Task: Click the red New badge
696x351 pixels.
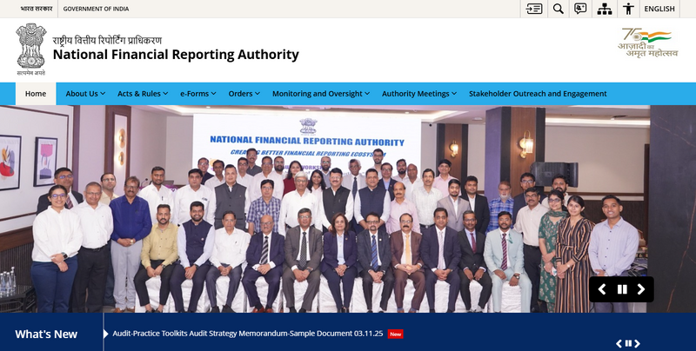Action: pyautogui.click(x=395, y=334)
